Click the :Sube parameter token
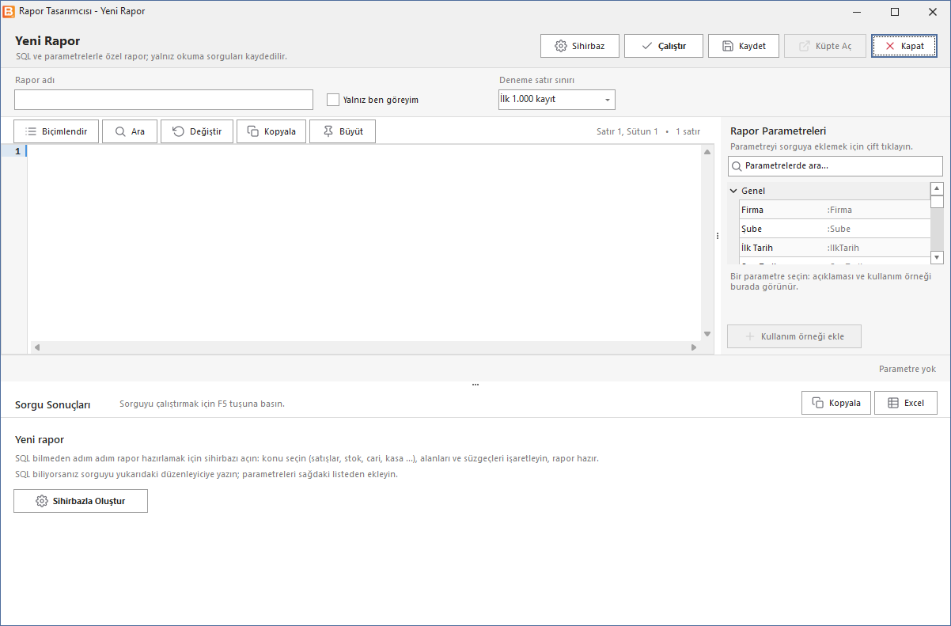The height and width of the screenshot is (626, 951). tap(839, 229)
